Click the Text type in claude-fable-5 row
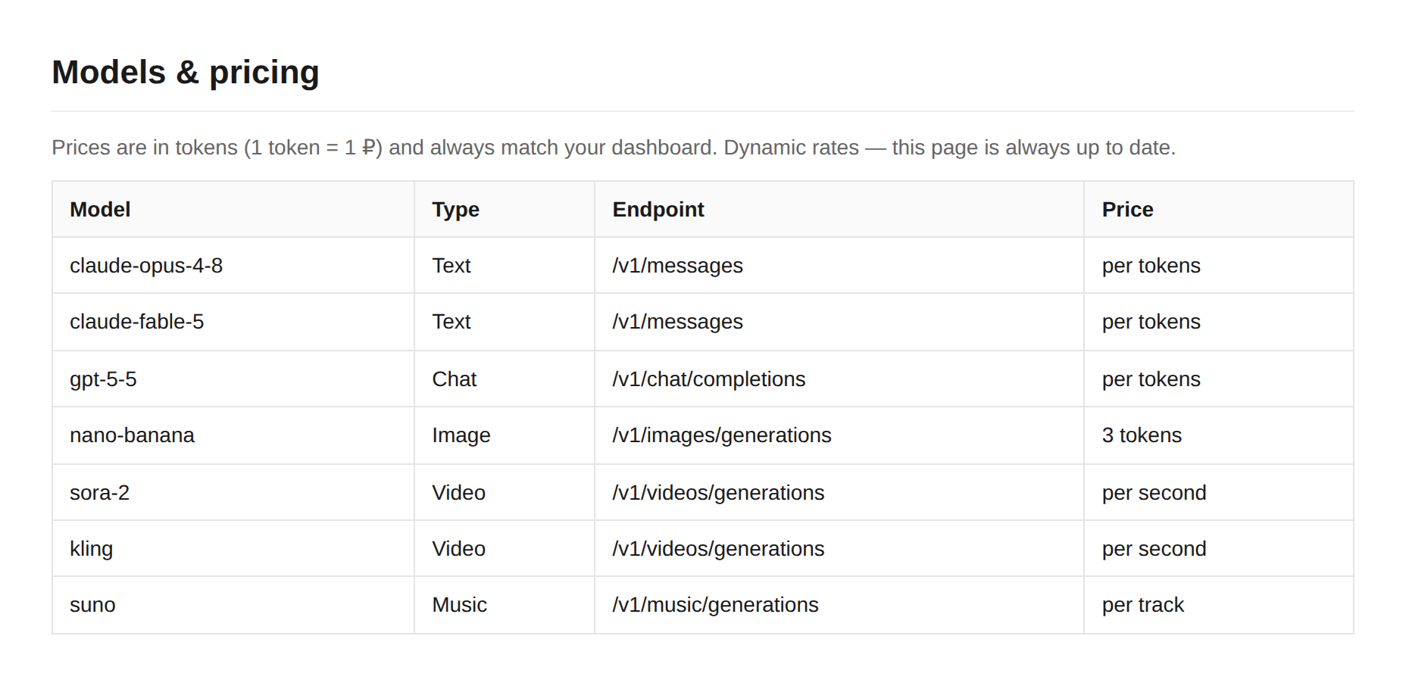Image resolution: width=1406 pixels, height=689 pixels. click(505, 322)
